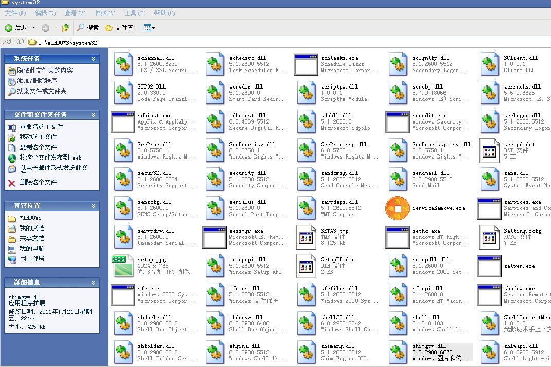Click the 文件夹 (Folders) toolbar button

[122, 28]
